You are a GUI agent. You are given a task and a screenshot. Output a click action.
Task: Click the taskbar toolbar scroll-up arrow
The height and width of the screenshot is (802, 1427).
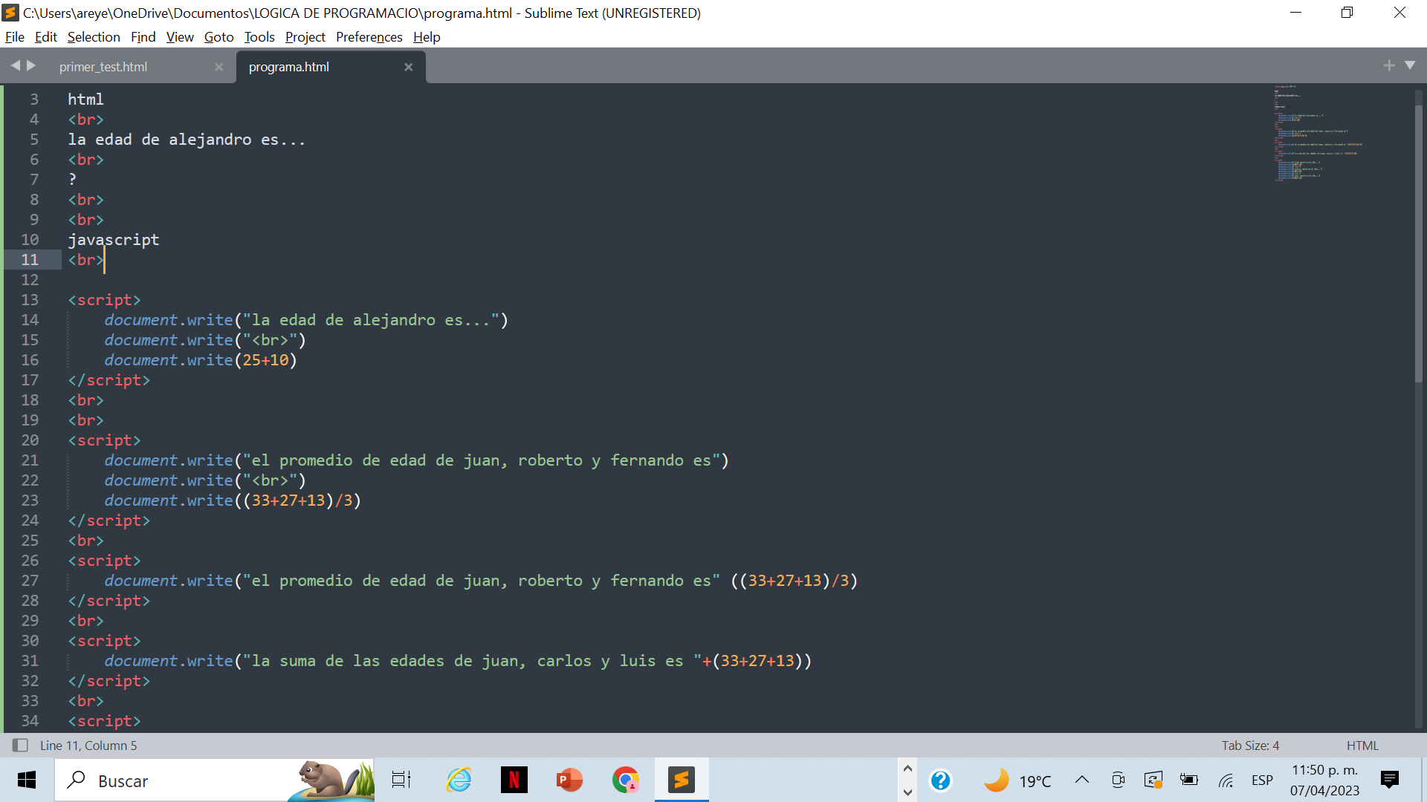(907, 769)
